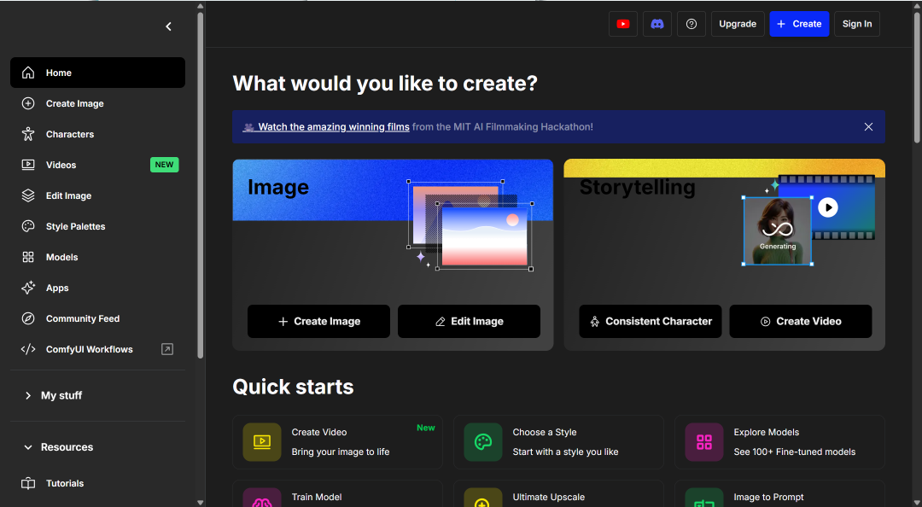Image resolution: width=922 pixels, height=507 pixels.
Task: Click the blue Create button
Action: (799, 24)
